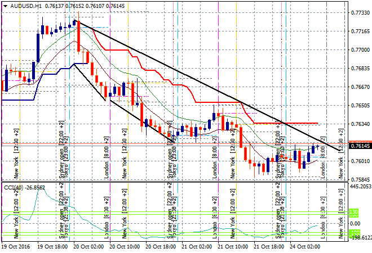Click the 445.2053 CCI scale value
Viewport: 372px width, 253px height.
point(361,187)
